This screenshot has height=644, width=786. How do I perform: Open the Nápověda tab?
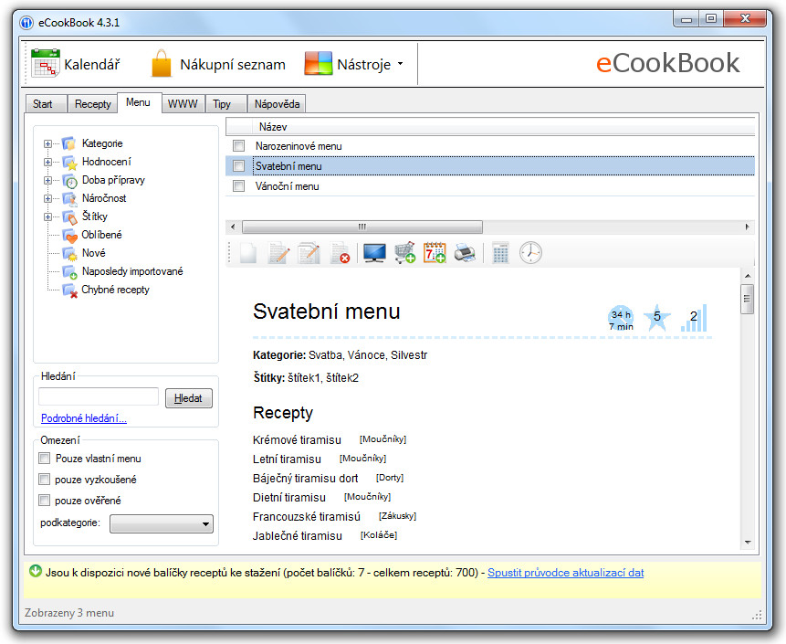277,104
